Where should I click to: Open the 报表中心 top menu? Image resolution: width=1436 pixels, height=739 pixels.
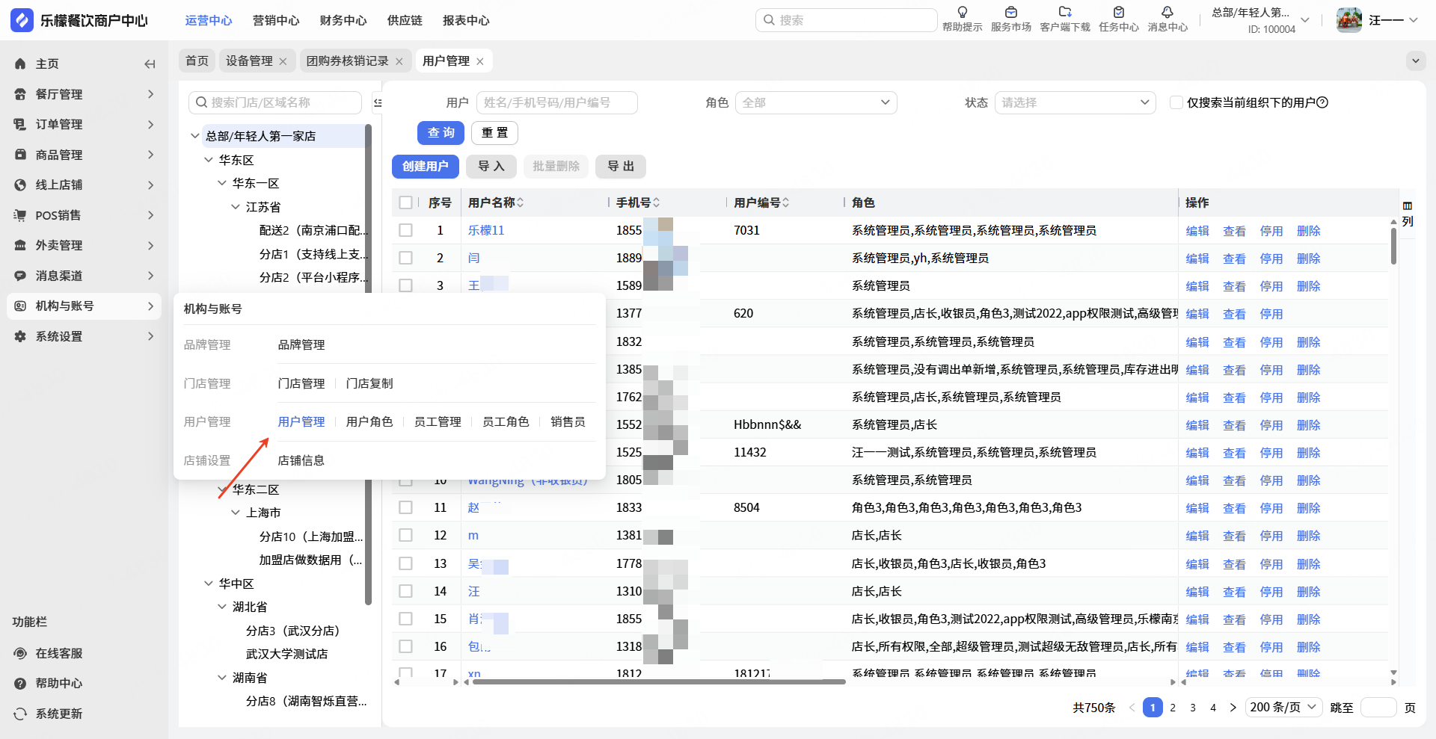[x=466, y=20]
